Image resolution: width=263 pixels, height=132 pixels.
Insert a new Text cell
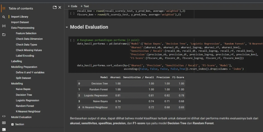[x=85, y=6]
